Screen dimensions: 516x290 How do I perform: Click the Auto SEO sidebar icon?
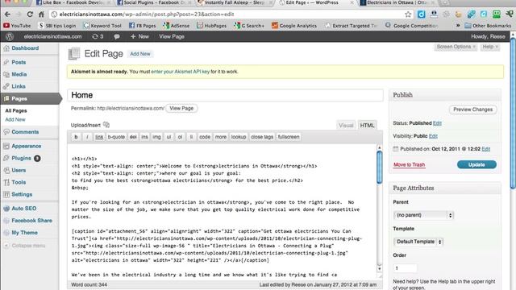click(6, 209)
